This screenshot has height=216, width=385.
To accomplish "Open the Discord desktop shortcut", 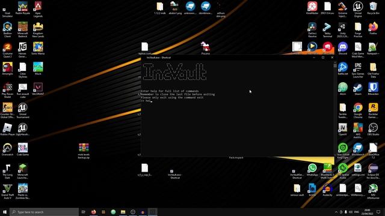I will 343,48.
